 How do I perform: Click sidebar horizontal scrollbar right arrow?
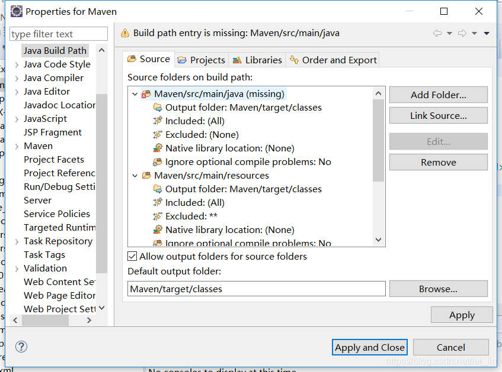click(89, 320)
